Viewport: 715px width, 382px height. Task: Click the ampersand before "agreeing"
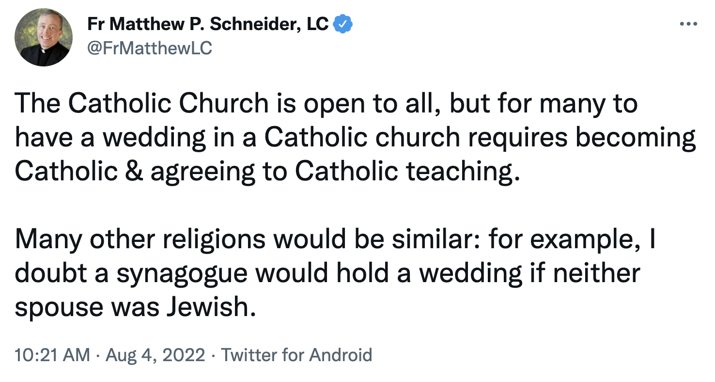(x=134, y=171)
